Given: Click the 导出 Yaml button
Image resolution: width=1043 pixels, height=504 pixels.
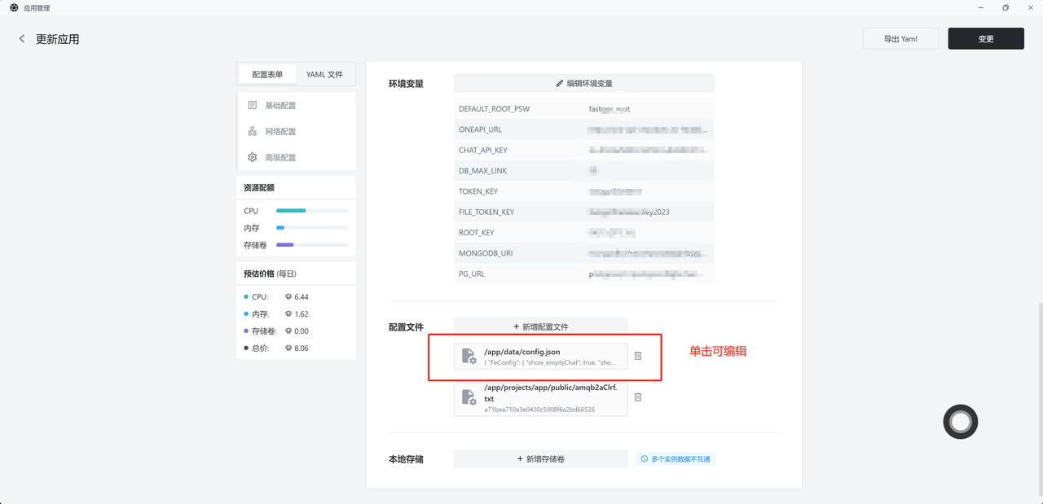Looking at the screenshot, I should 900,39.
